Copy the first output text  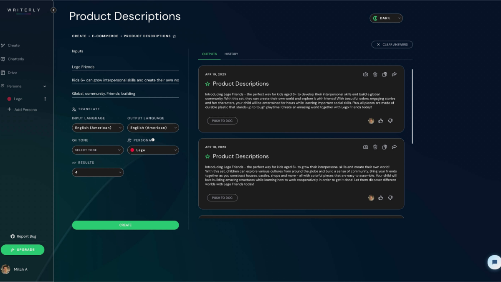click(x=385, y=74)
